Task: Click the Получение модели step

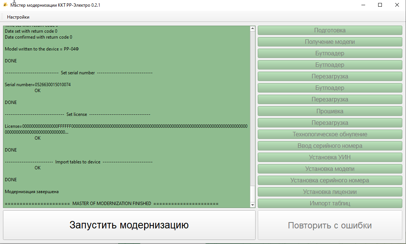Action: (330, 42)
